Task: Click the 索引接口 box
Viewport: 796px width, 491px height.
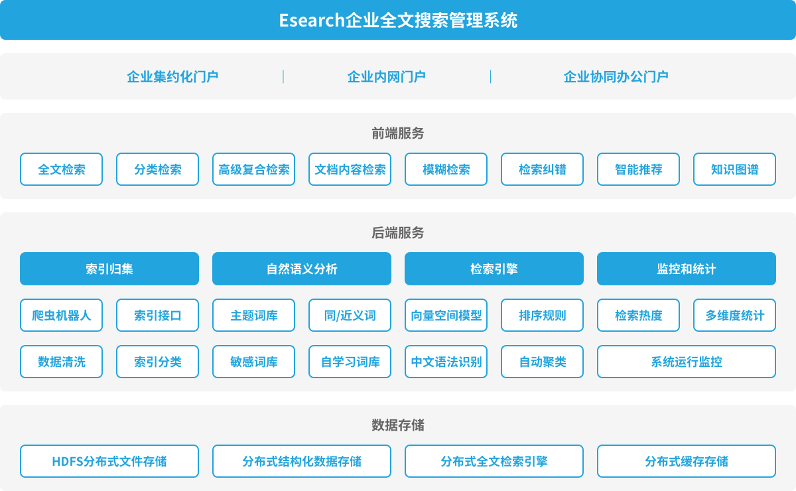Action: pos(157,315)
